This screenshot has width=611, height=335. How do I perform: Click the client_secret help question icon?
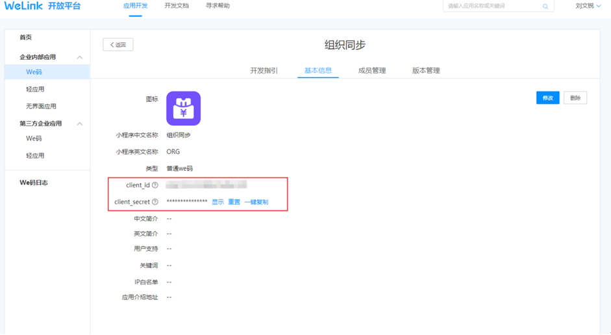[155, 202]
